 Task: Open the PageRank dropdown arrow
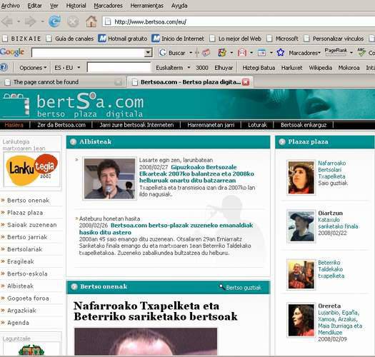[x=351, y=52]
